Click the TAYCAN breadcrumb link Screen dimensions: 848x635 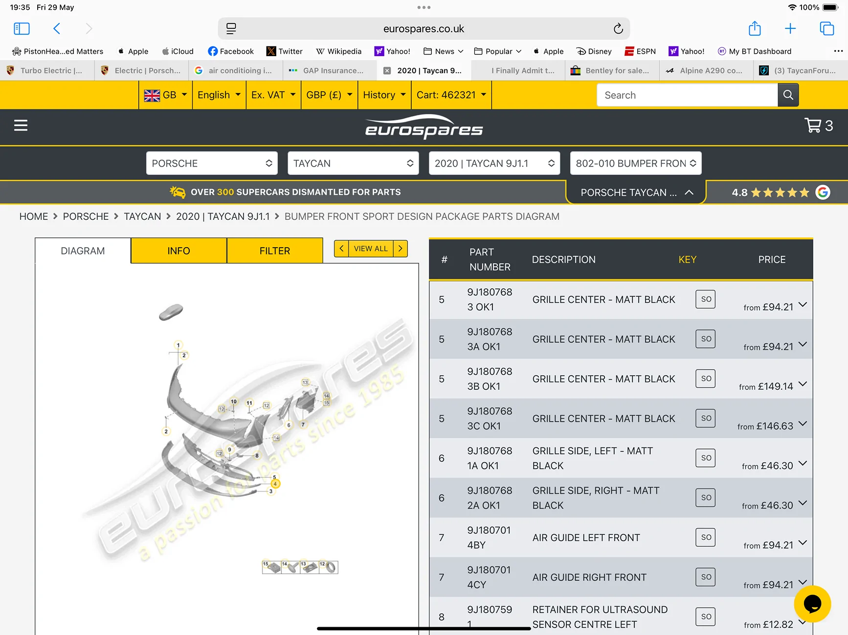point(142,216)
